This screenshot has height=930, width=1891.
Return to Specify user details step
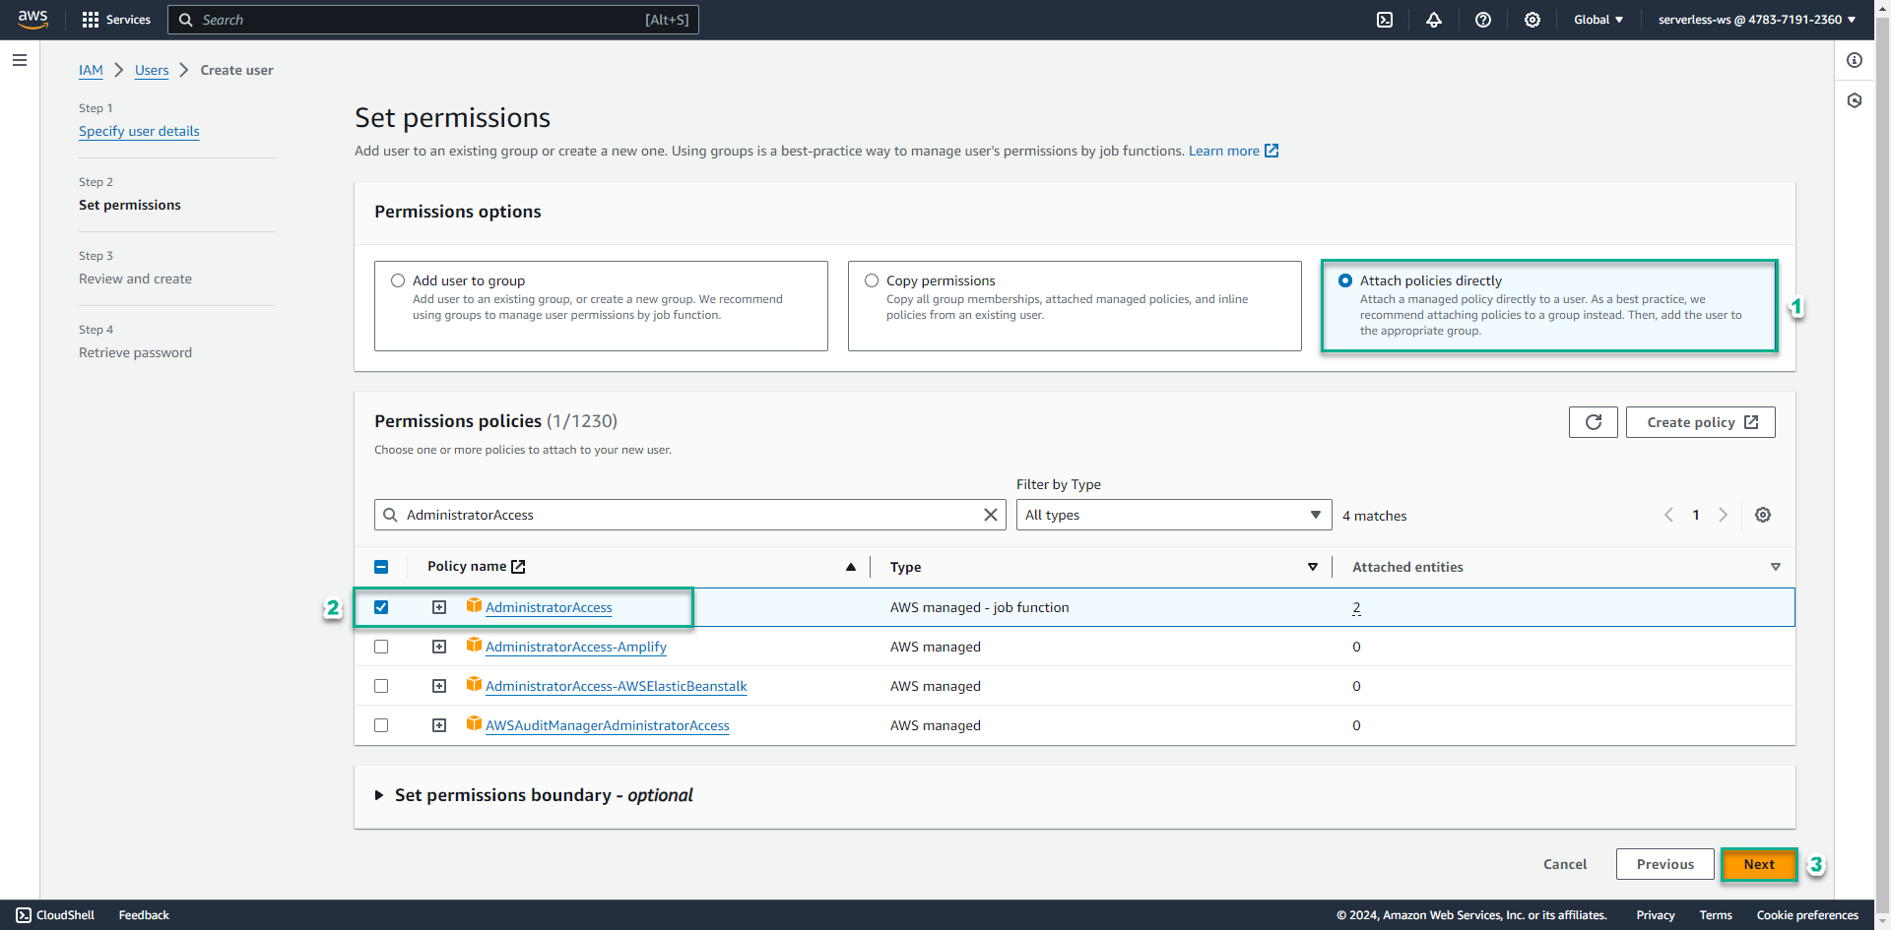pyautogui.click(x=139, y=131)
